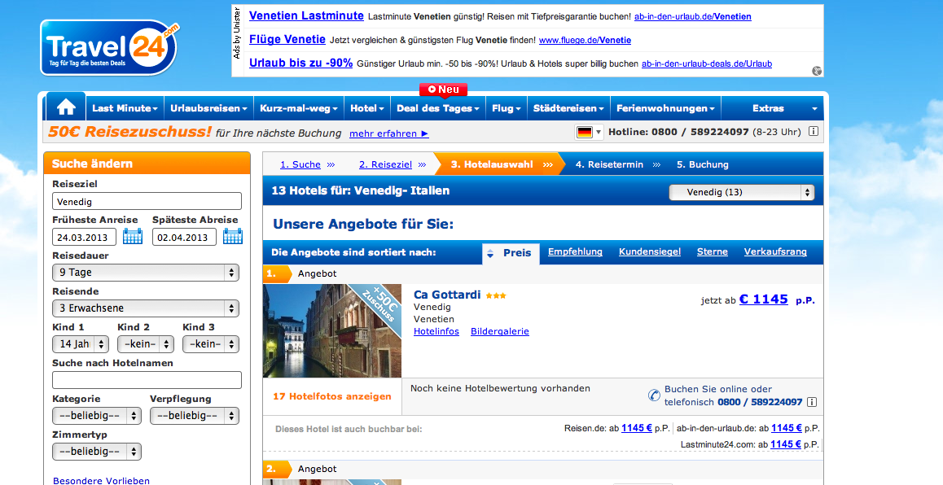The width and height of the screenshot is (943, 485).
Task: Open the Venedig (13) destination dropdown
Action: tap(741, 192)
